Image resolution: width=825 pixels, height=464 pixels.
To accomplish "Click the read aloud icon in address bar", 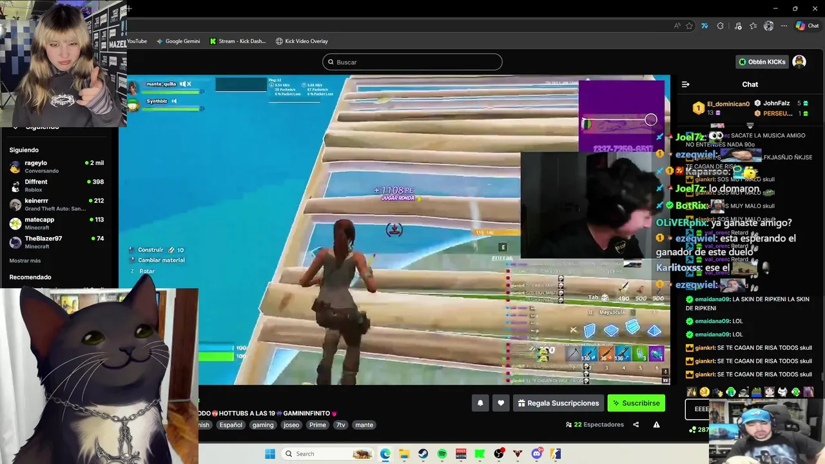I will click(677, 26).
